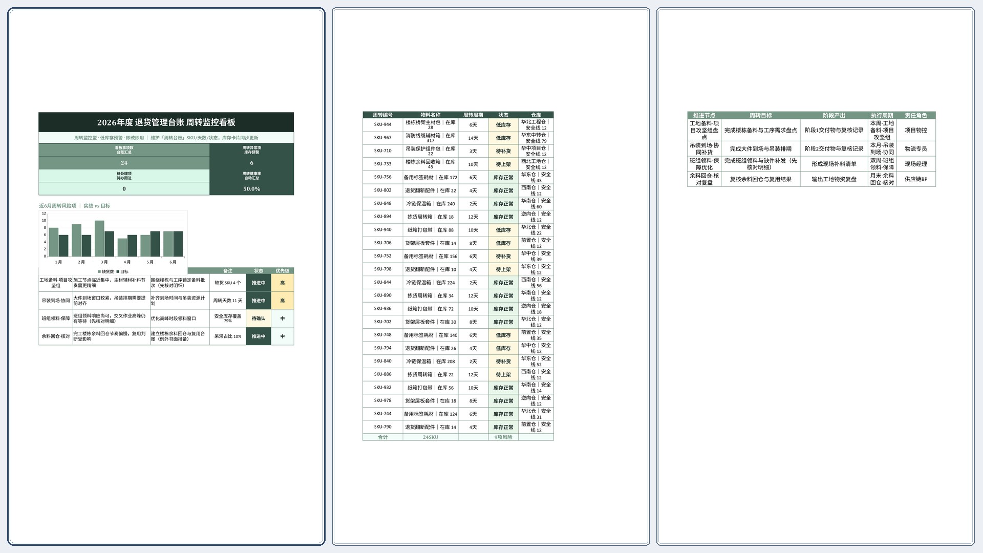Image resolution: width=983 pixels, height=553 pixels.
Task: Click the 安全库存覆盖 79% cell
Action: click(228, 318)
